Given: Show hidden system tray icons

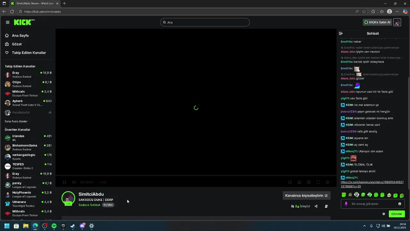Looking at the screenshot, I should click(x=365, y=226).
